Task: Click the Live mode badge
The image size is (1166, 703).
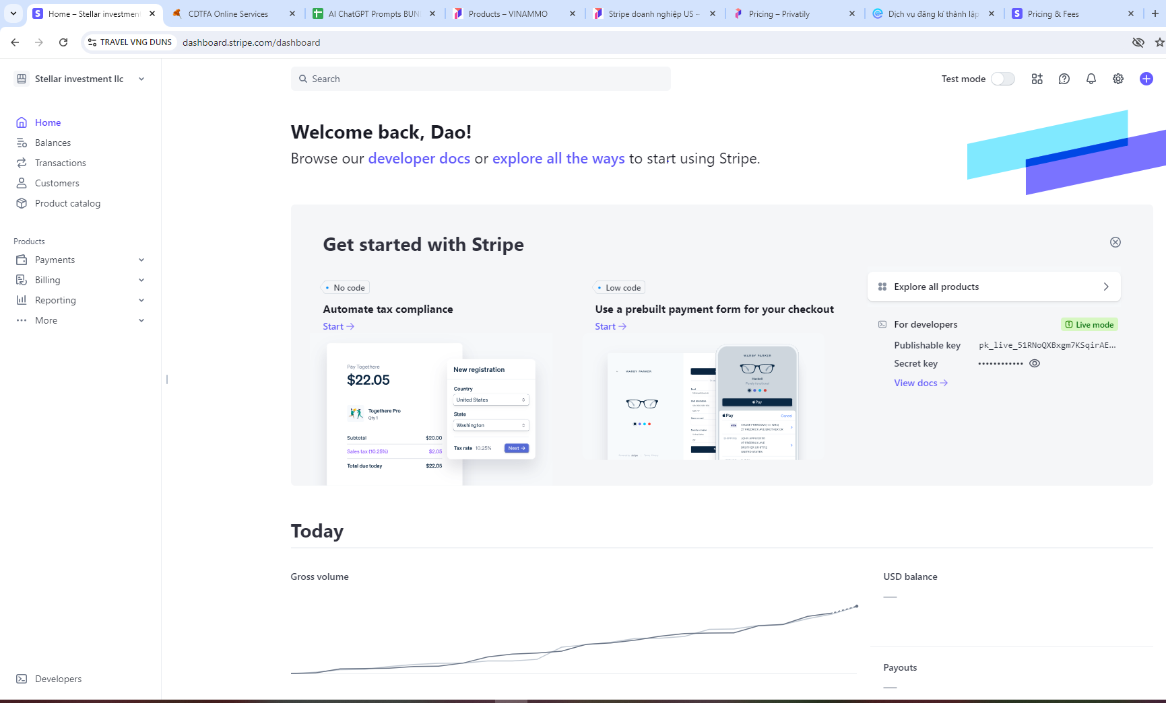Action: pos(1089,324)
